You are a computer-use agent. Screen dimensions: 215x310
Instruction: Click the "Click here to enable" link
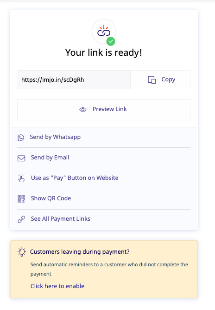click(57, 286)
